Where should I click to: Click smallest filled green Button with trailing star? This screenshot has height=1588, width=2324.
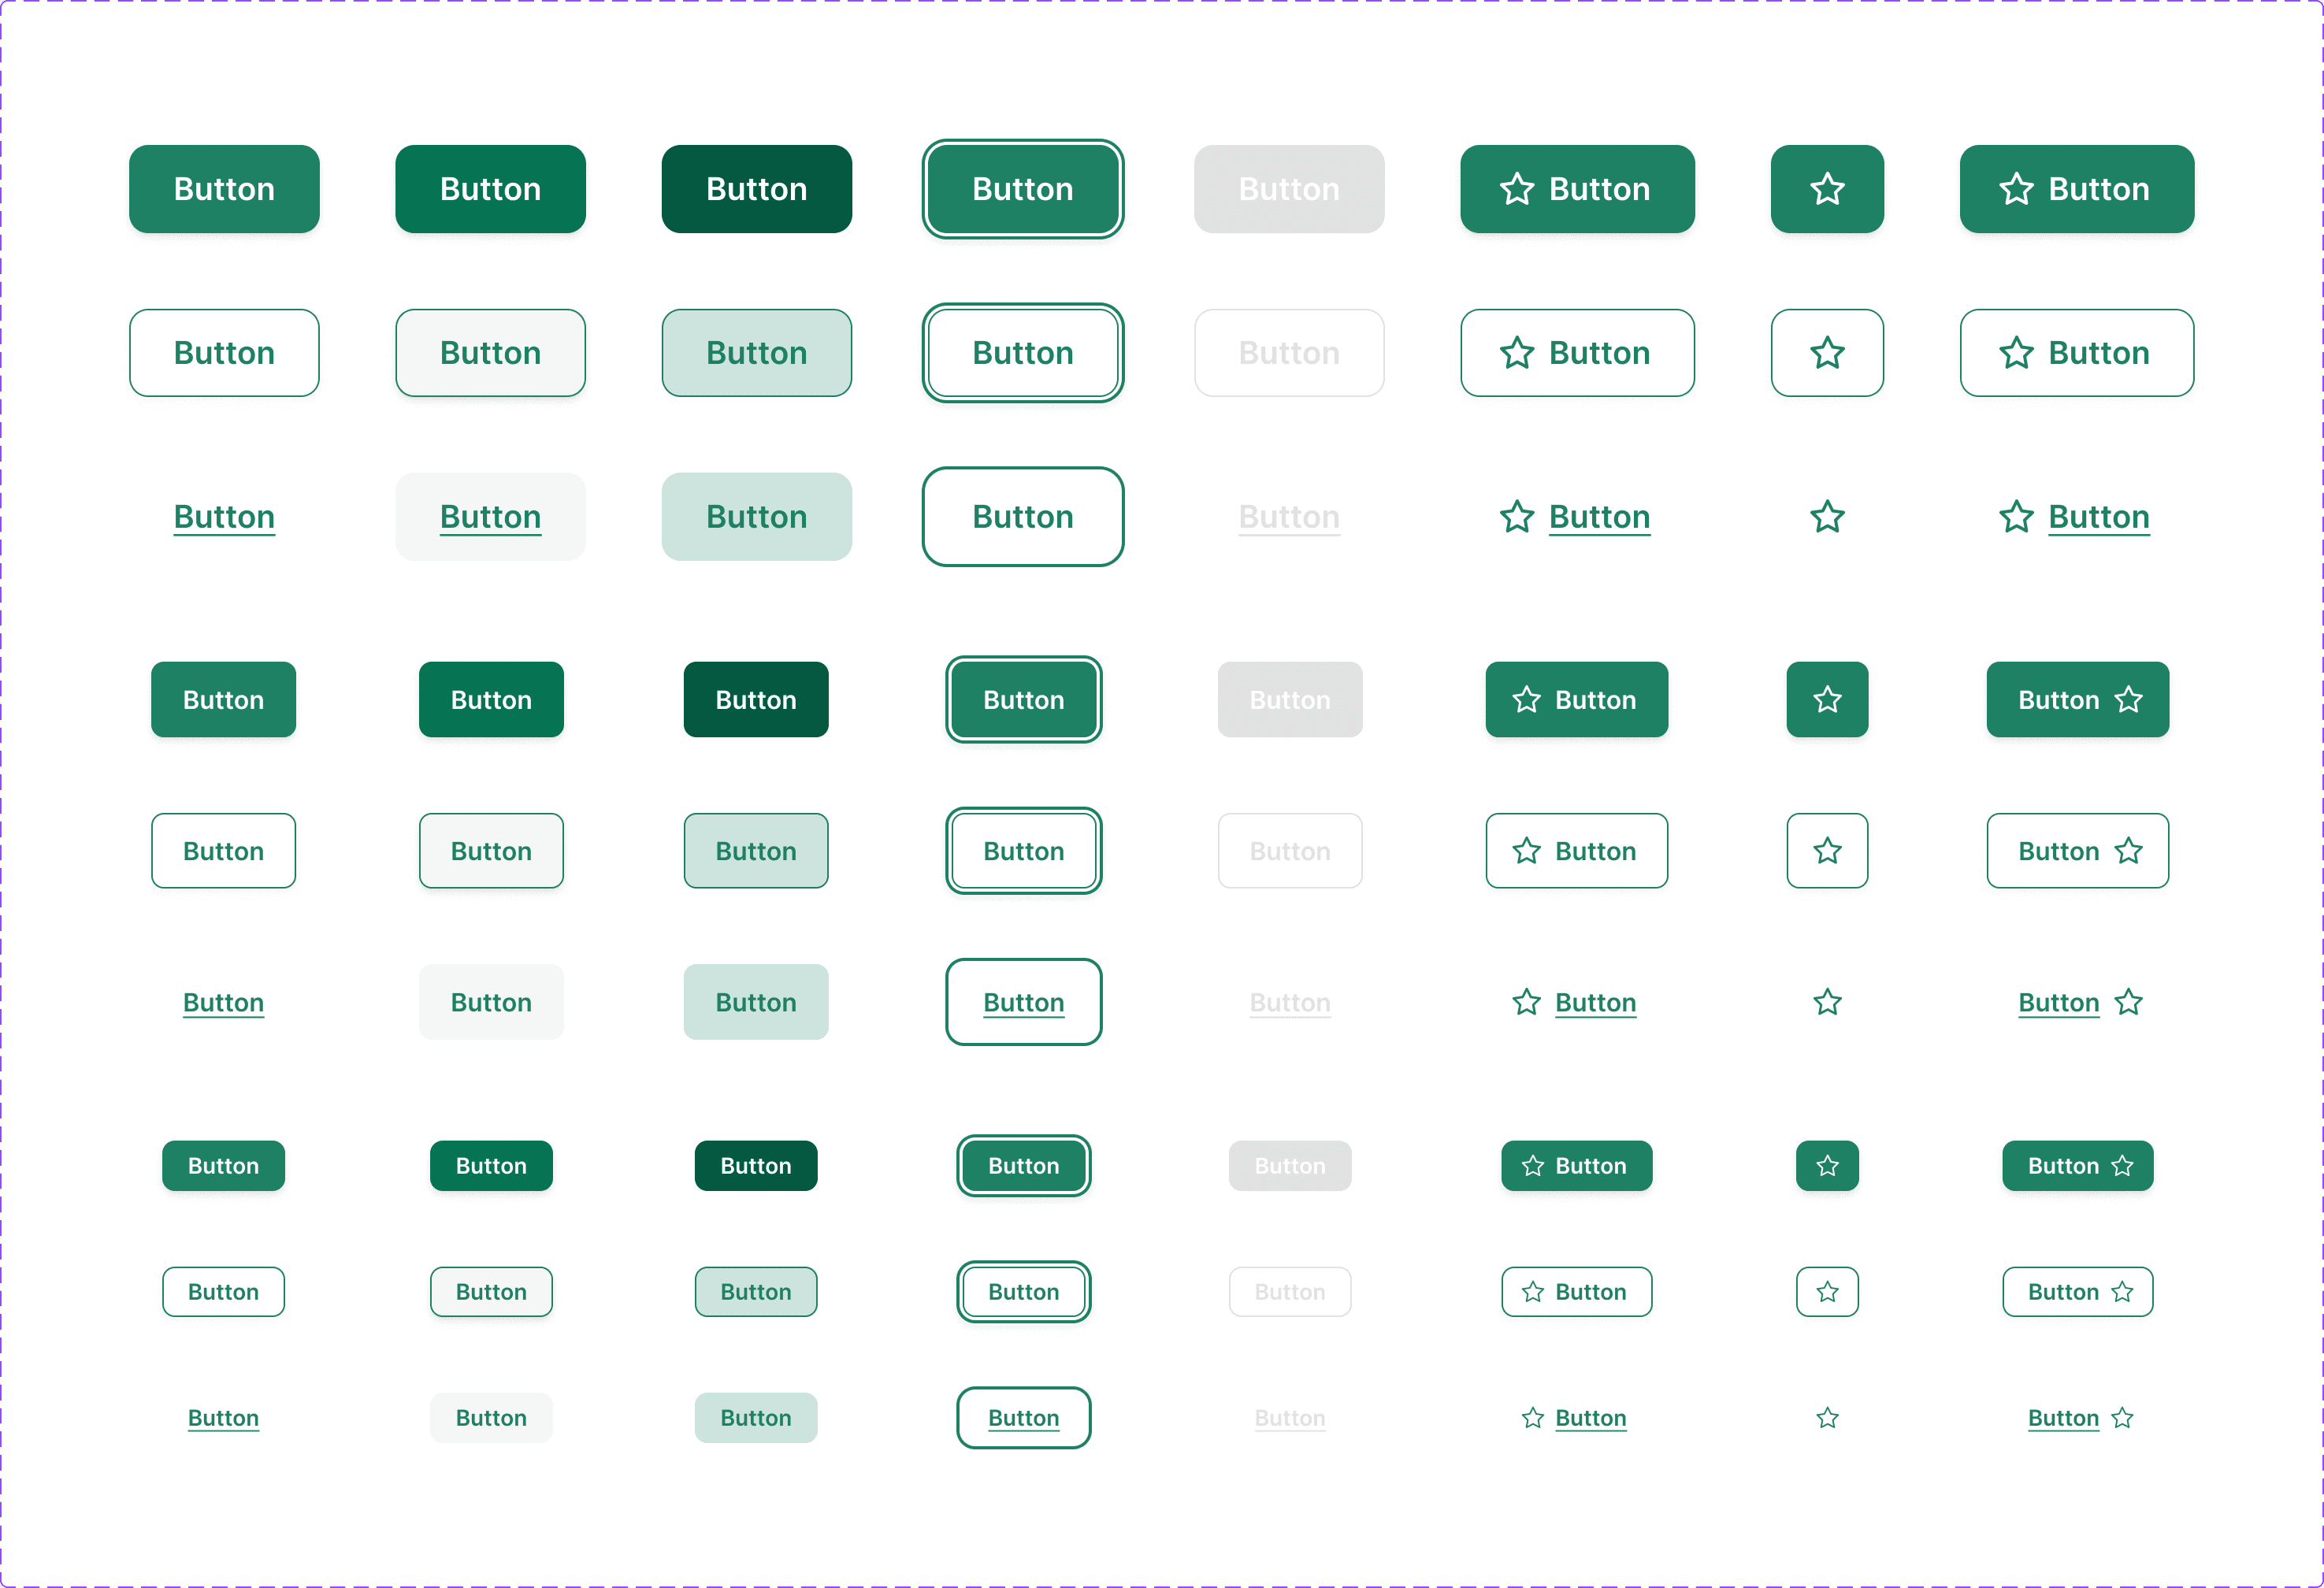(2078, 1166)
